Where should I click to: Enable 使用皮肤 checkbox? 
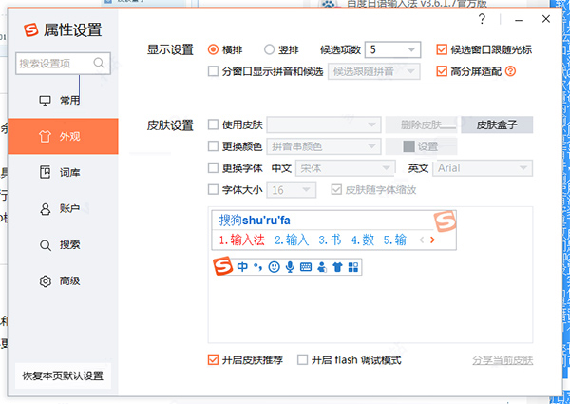(213, 125)
